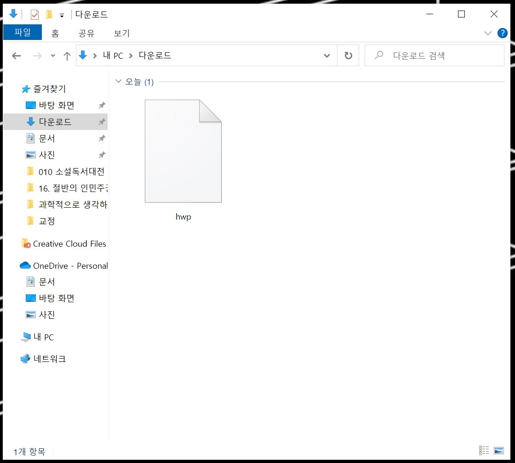Click 내 PC in the address breadcrumb
Image resolution: width=515 pixels, height=463 pixels.
point(112,55)
